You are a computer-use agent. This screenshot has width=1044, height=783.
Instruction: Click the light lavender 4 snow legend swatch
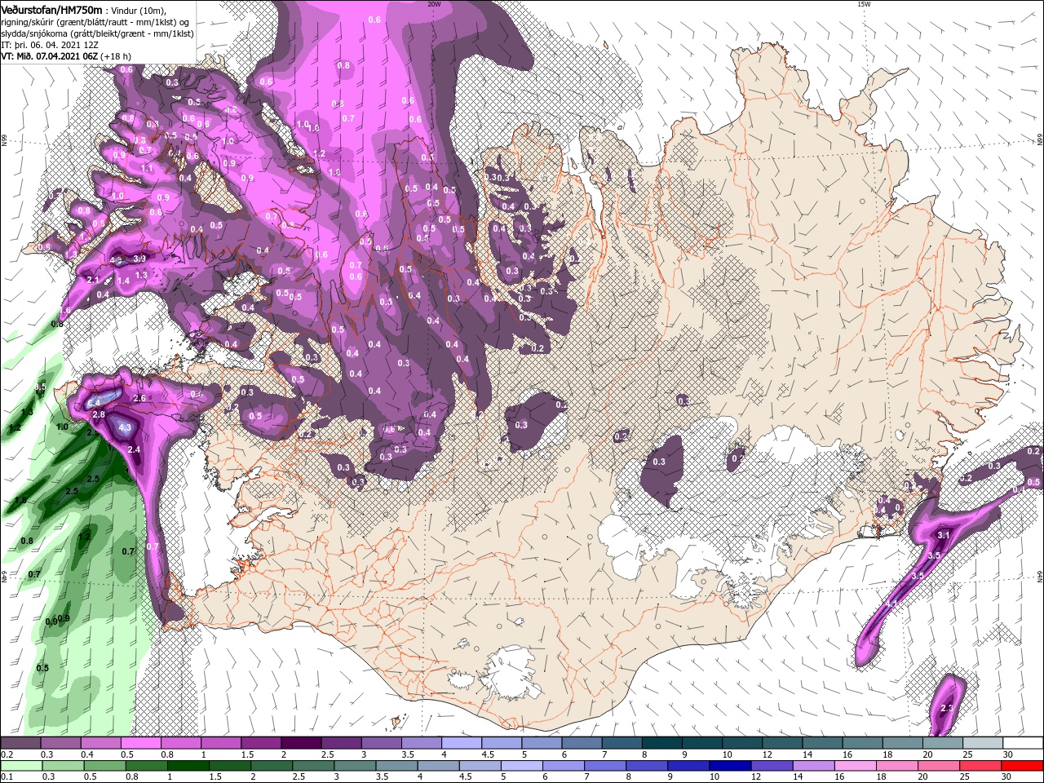pos(461,743)
